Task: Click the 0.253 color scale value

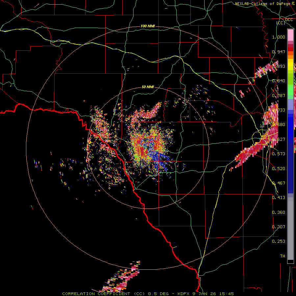Action: click(279, 241)
